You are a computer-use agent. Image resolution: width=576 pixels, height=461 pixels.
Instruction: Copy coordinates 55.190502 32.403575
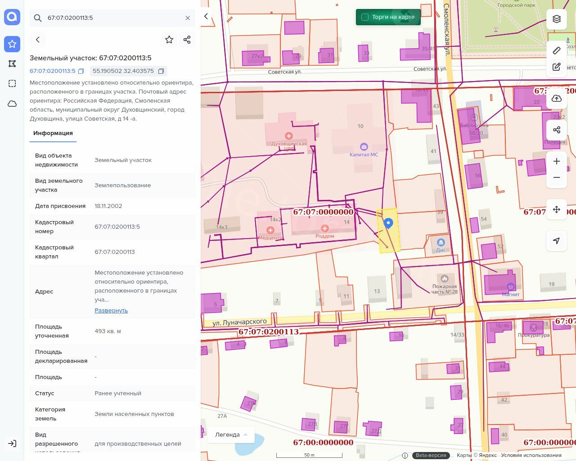pos(161,71)
